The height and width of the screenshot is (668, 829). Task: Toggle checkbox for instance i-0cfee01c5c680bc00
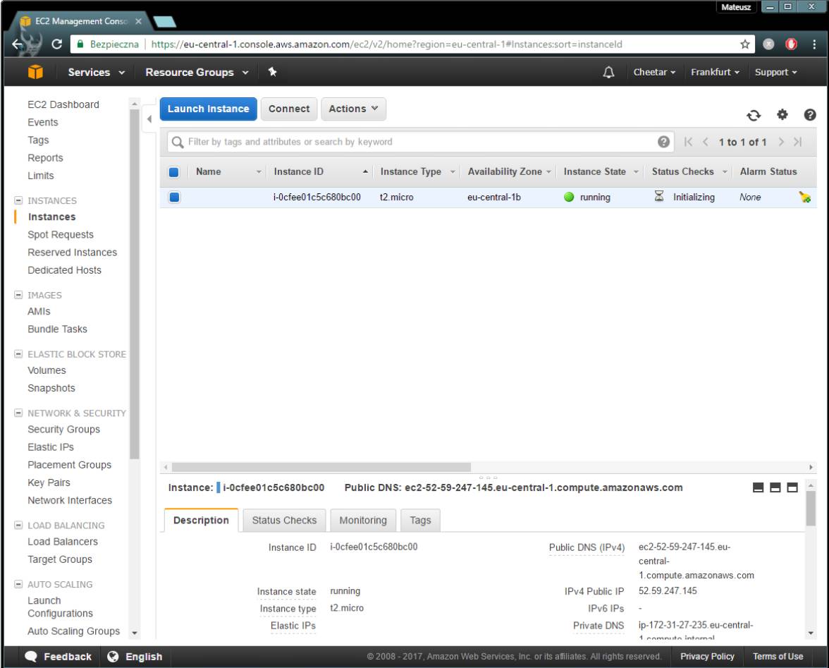(x=176, y=198)
